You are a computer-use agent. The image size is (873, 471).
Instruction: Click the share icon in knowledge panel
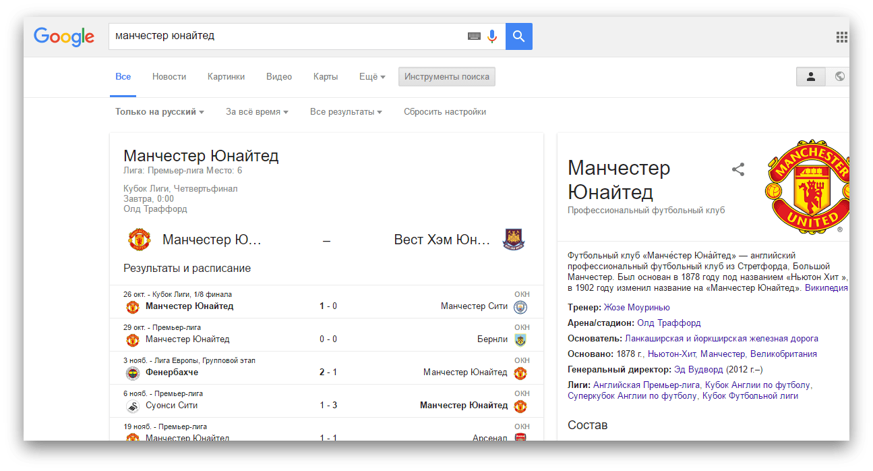(738, 169)
